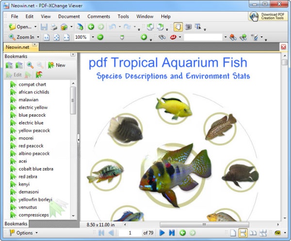Click the Rotate counterclockwise icon
This screenshot has height=241, width=291.
point(150,27)
